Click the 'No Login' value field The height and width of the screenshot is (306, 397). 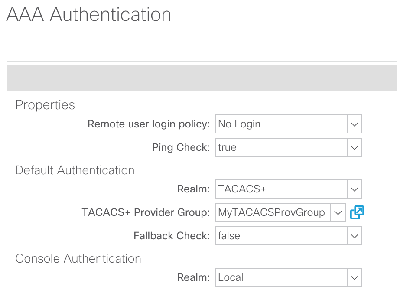point(281,124)
